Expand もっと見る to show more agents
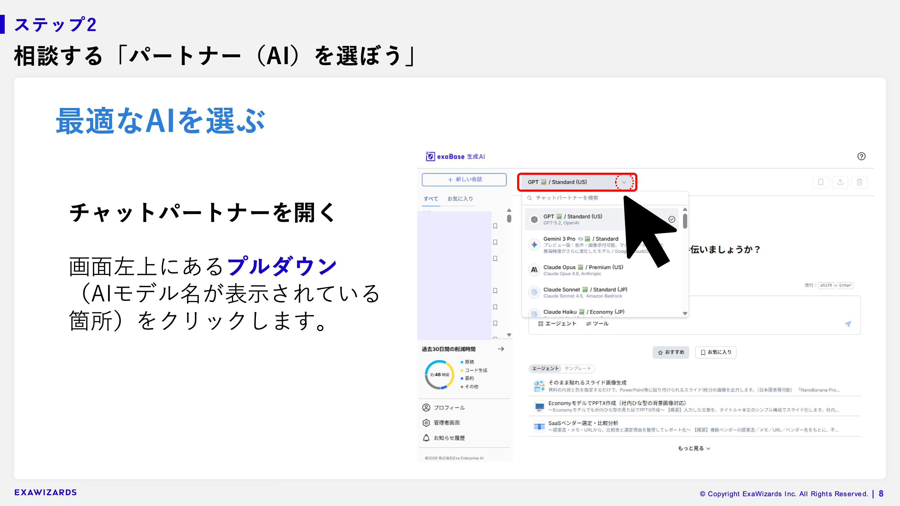 (694, 448)
